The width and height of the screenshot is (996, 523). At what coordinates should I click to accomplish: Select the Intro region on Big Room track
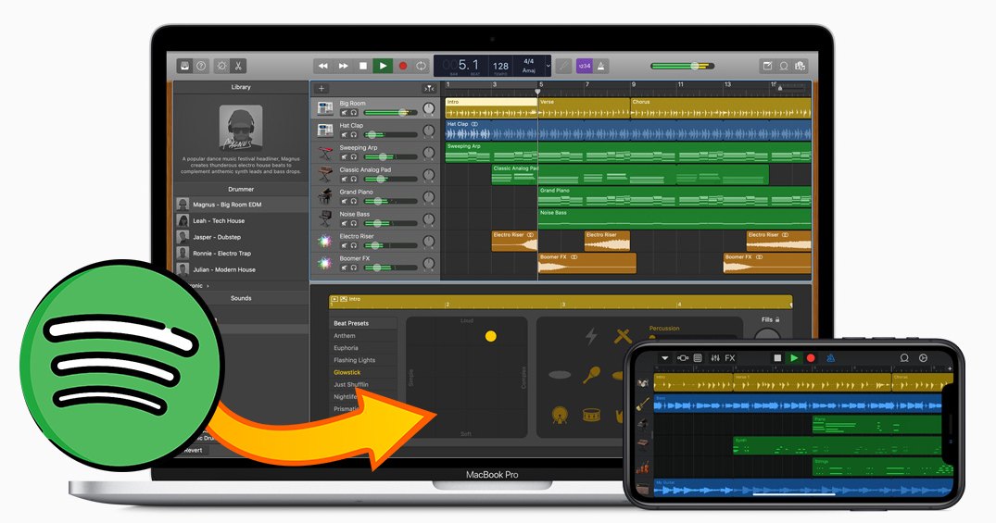click(x=491, y=108)
